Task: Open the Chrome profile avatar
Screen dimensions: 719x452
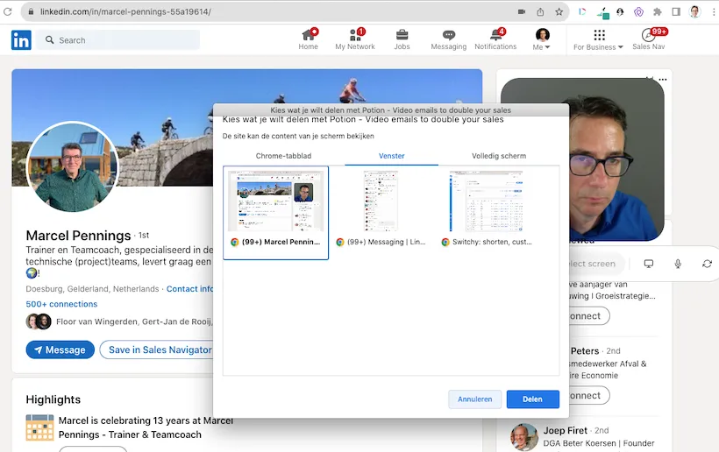Action: [x=695, y=12]
